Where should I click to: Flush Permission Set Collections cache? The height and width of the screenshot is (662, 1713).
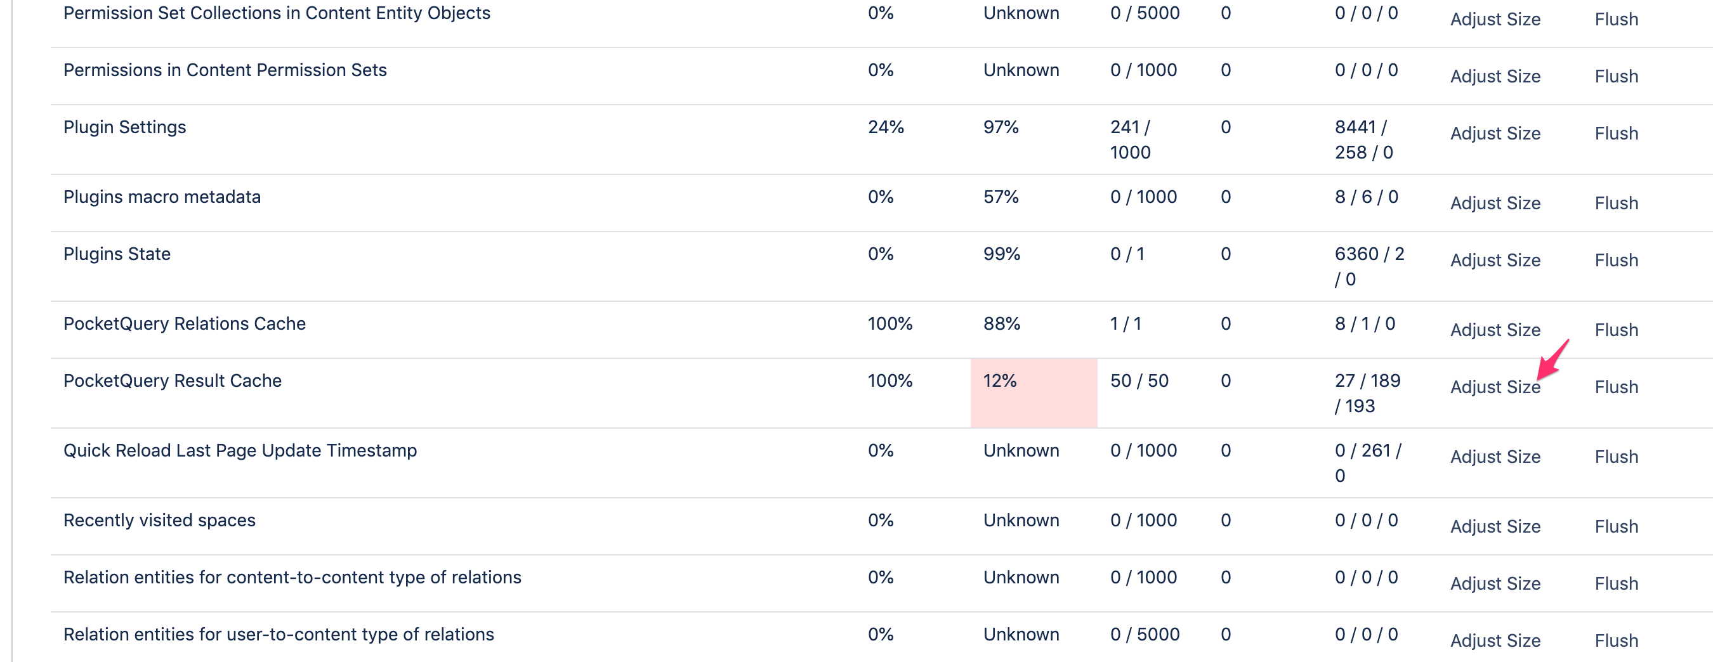[1616, 19]
